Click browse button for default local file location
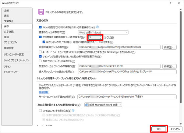 coord(169,66)
